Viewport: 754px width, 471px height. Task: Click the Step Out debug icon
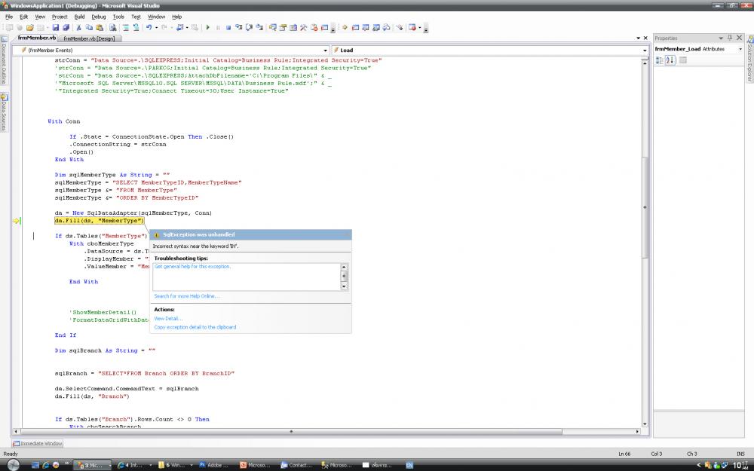(x=259, y=28)
